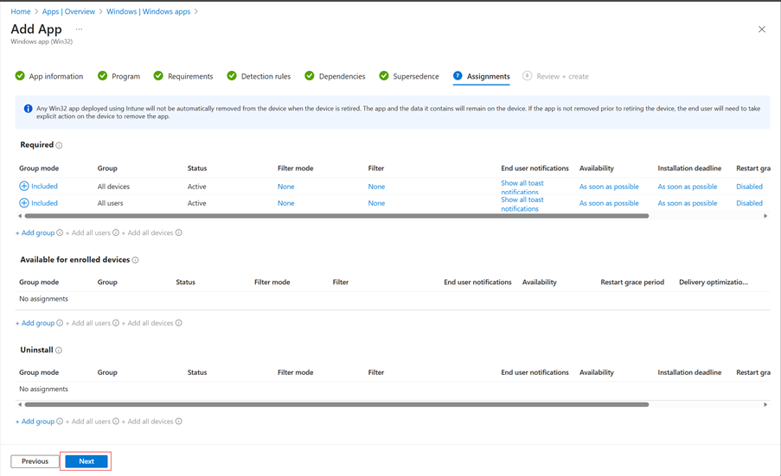Screen dimensions: 781x476
Task: Open Filter mode None for All devices
Action: [x=286, y=187]
